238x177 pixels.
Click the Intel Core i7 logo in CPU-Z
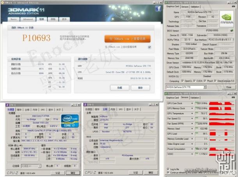(70, 121)
